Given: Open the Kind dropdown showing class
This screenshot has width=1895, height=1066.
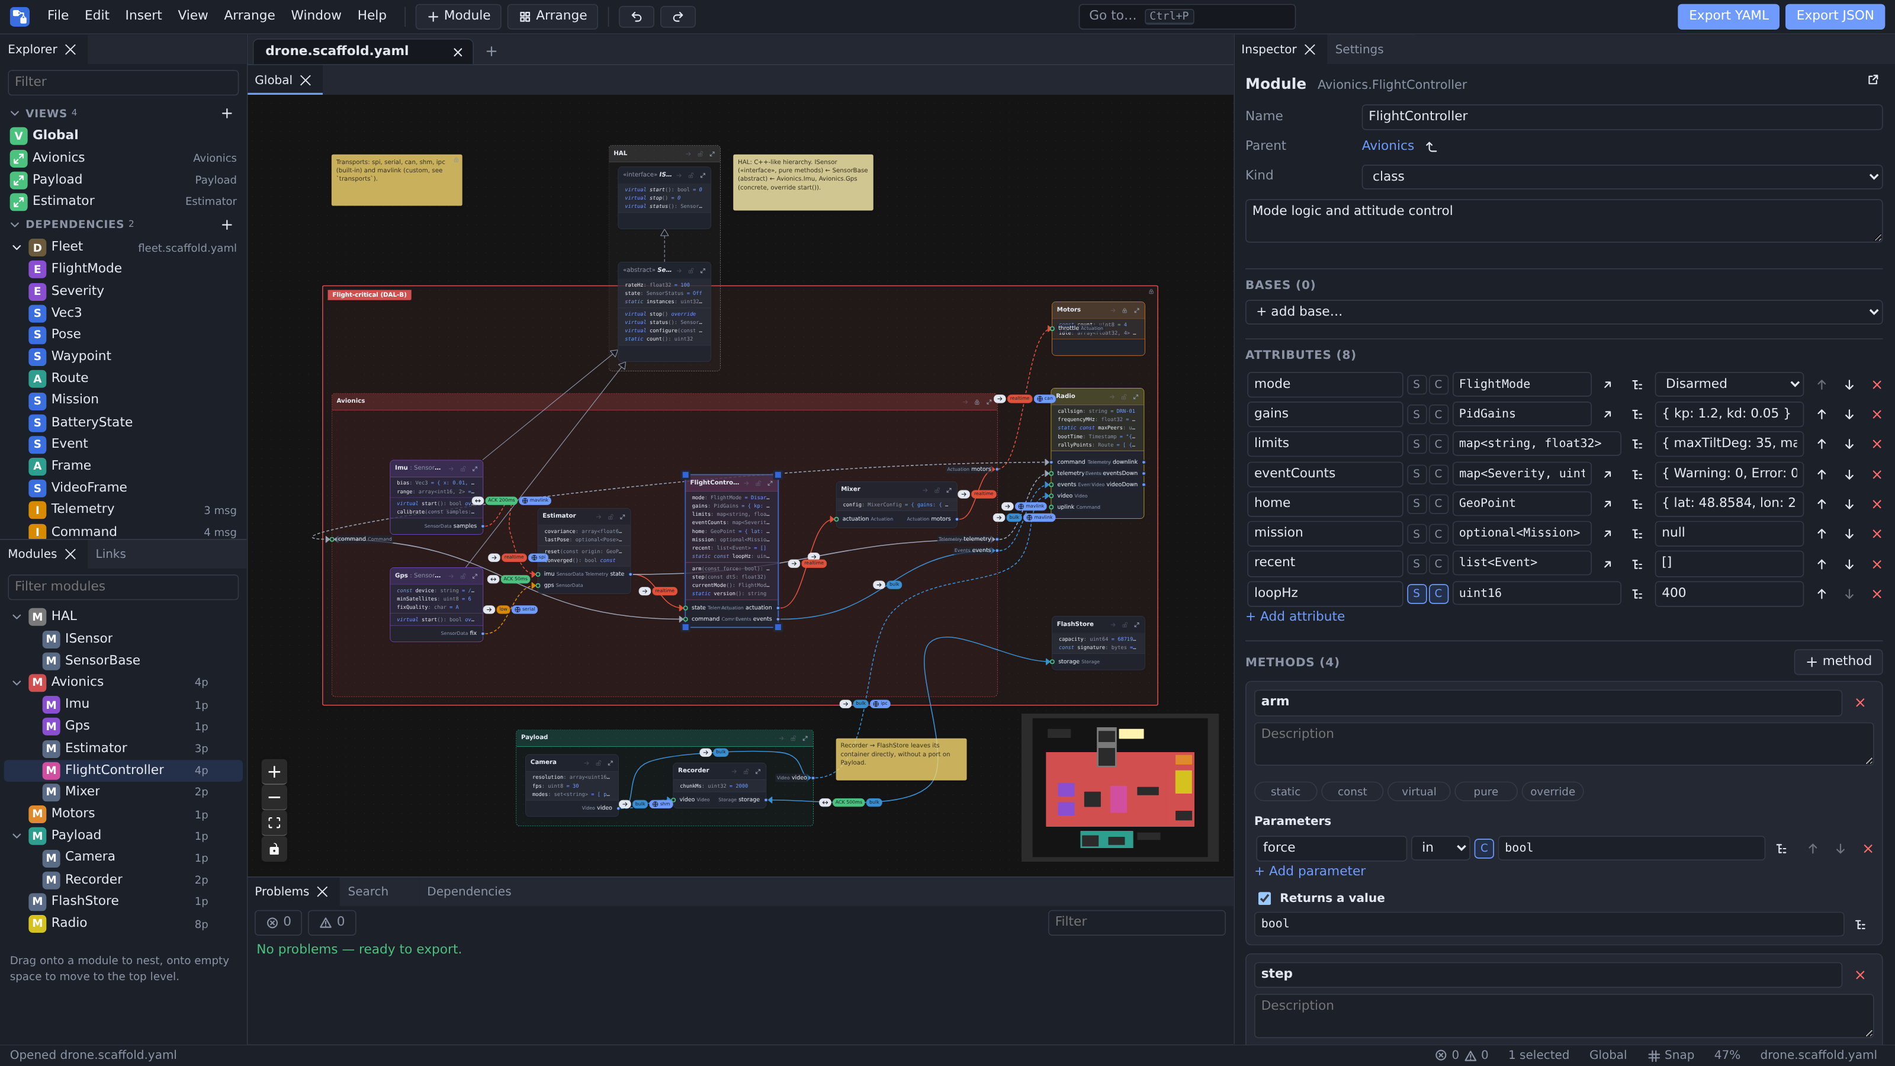Looking at the screenshot, I should [x=1621, y=176].
